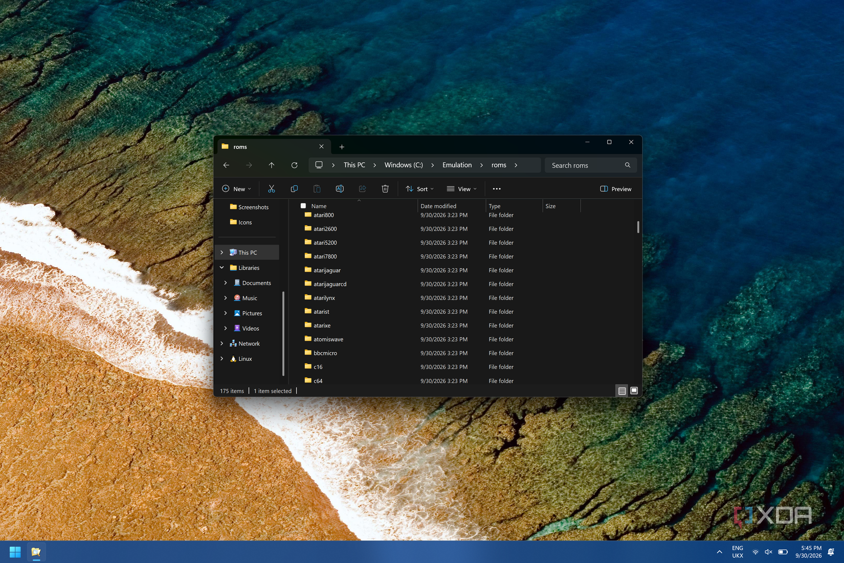Click the Cut scissors icon
Image resolution: width=844 pixels, height=563 pixels.
coord(271,189)
